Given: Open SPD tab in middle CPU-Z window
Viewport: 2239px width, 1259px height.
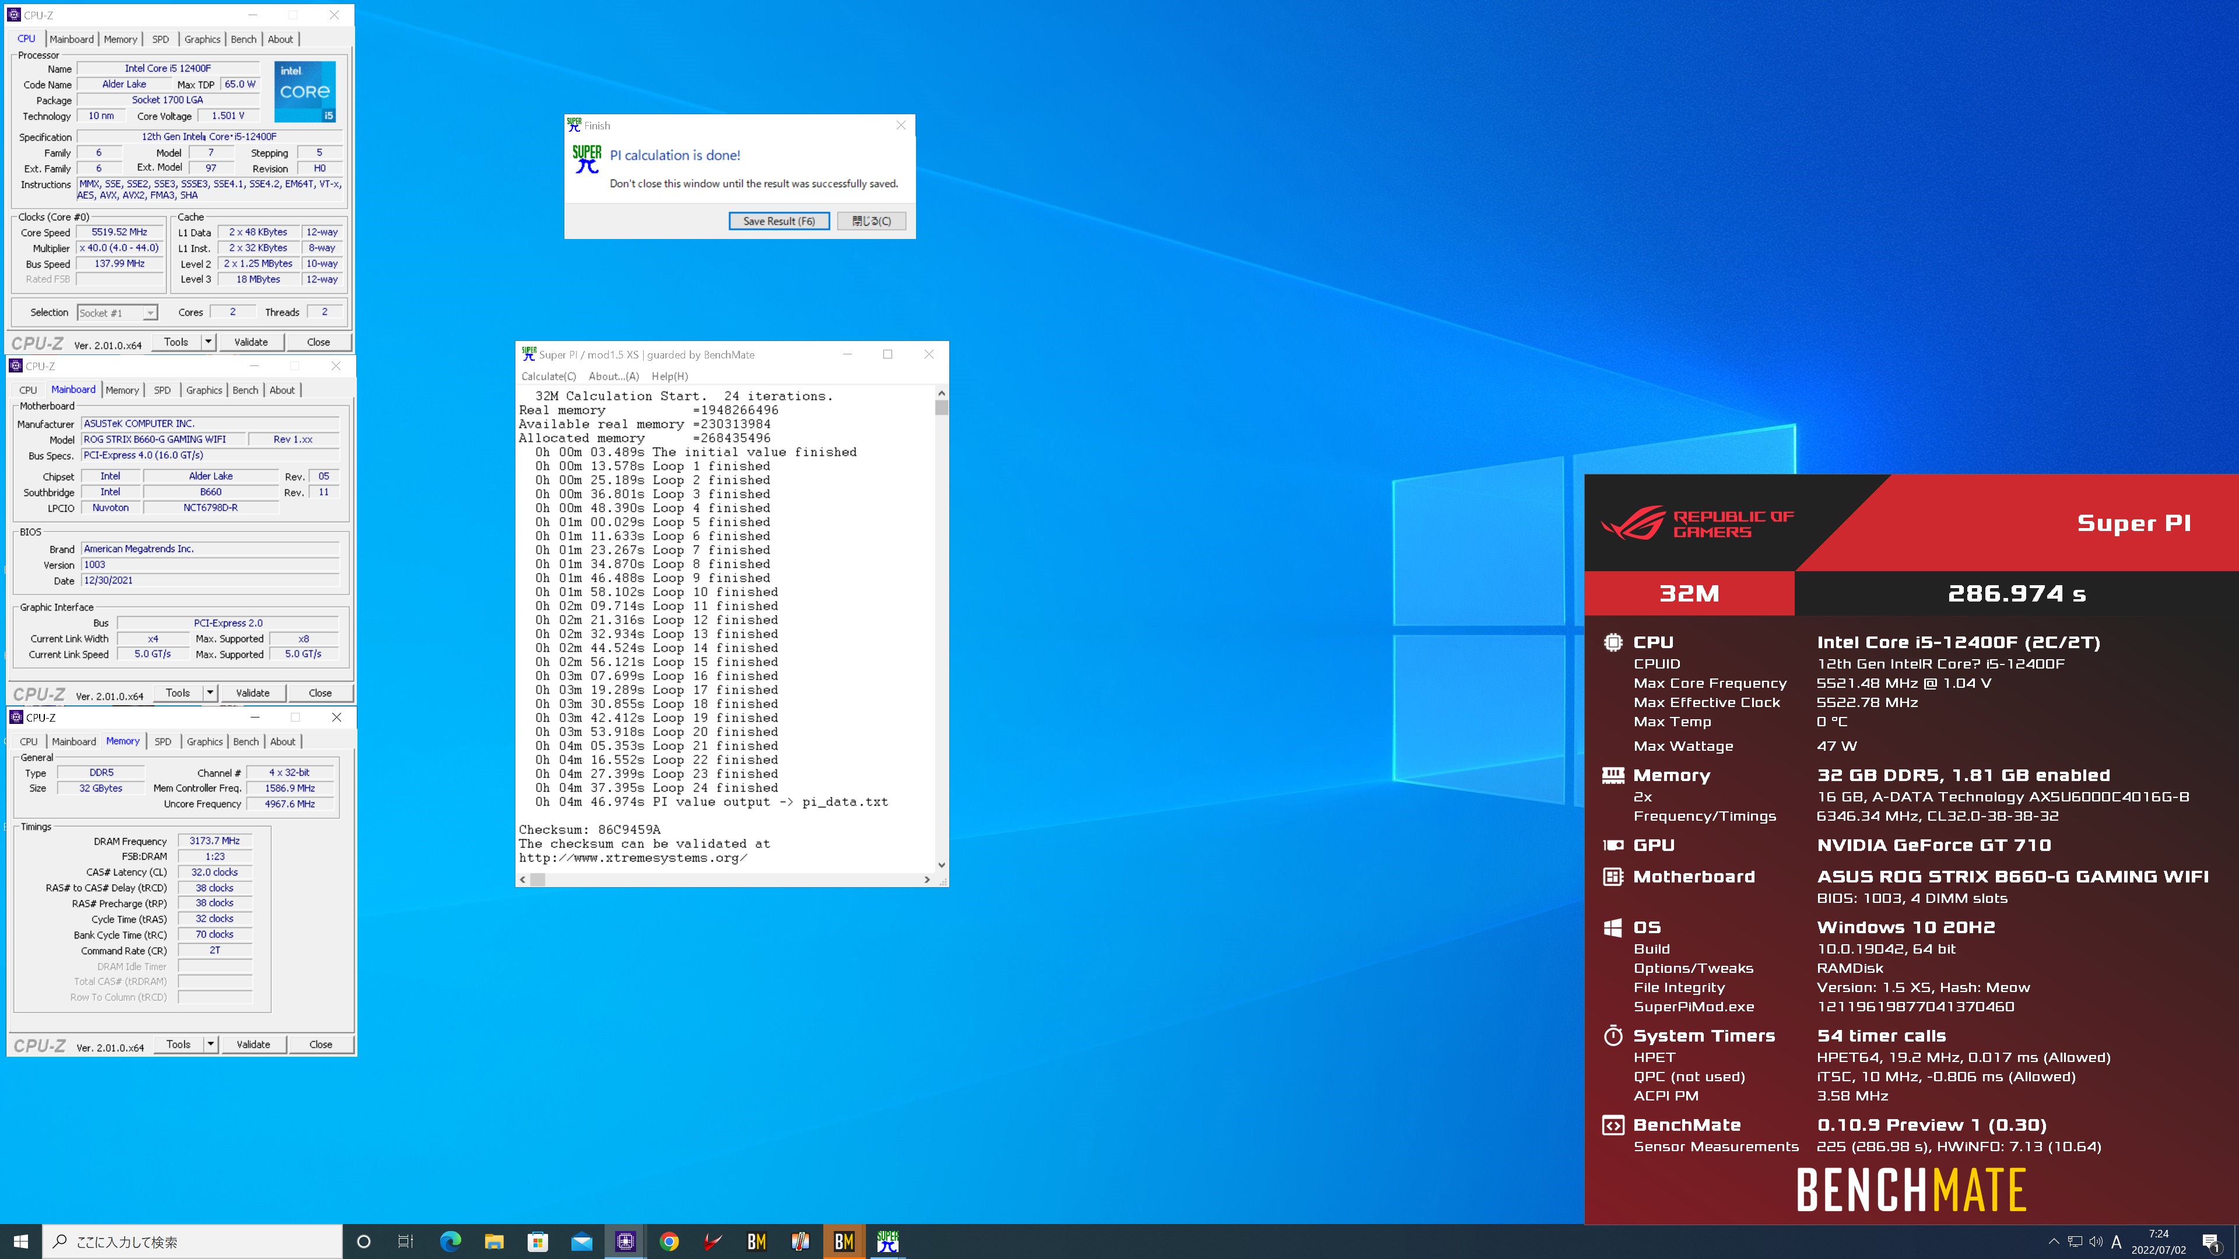Looking at the screenshot, I should [163, 390].
